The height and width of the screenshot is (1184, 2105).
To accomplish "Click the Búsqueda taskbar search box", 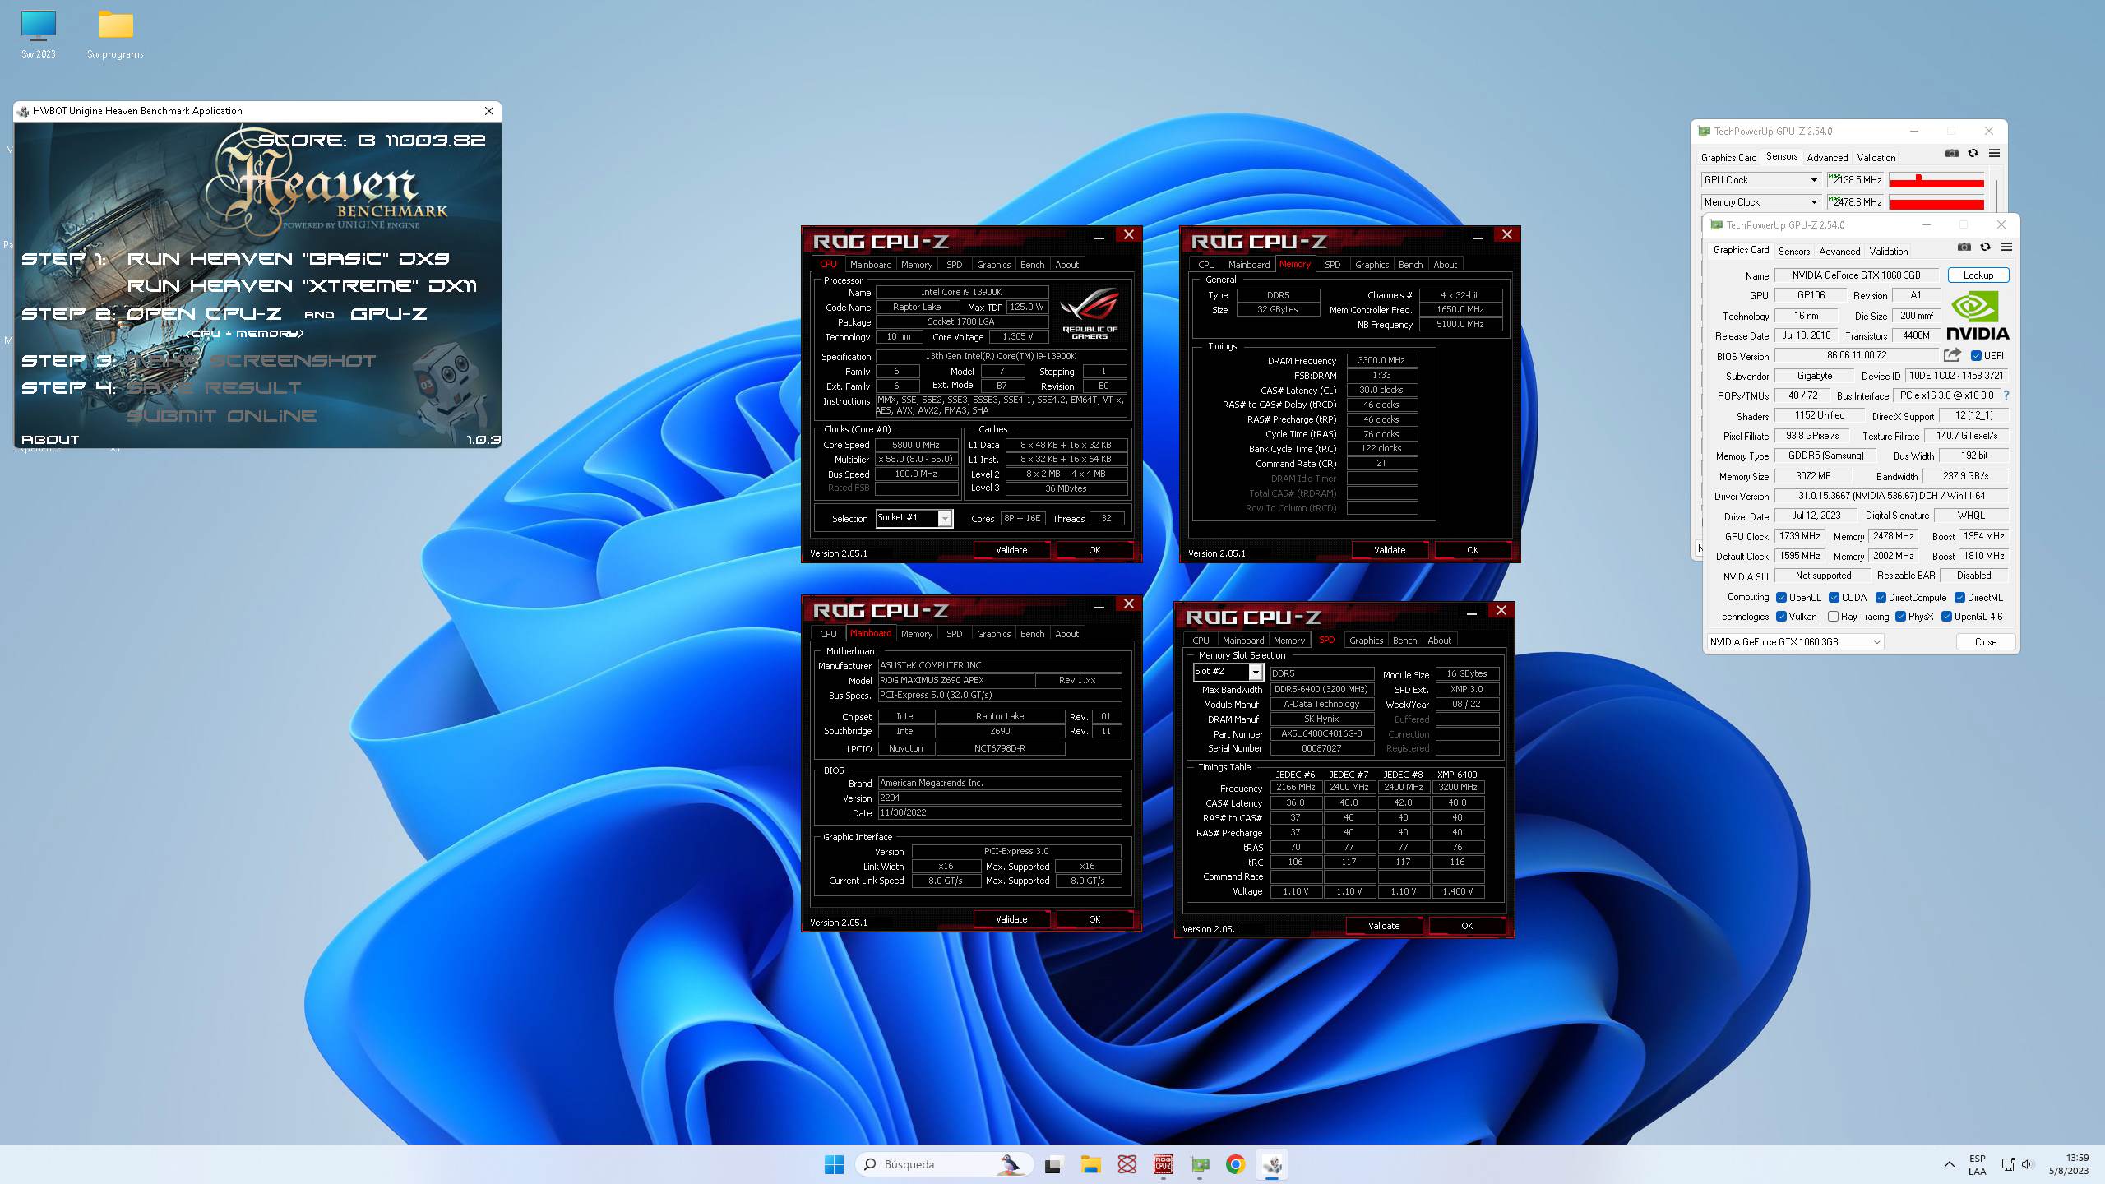I will click(942, 1164).
